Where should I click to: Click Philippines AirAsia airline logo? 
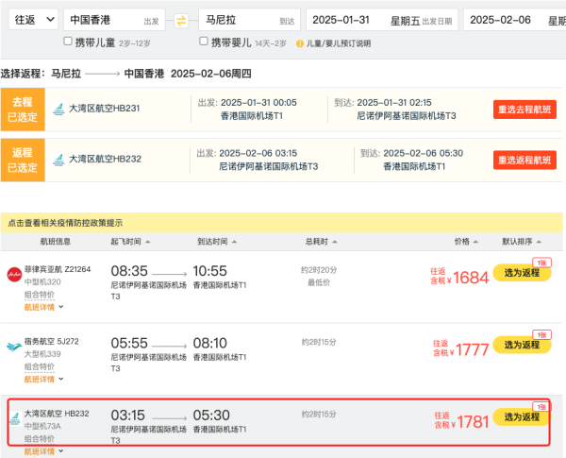pos(14,275)
